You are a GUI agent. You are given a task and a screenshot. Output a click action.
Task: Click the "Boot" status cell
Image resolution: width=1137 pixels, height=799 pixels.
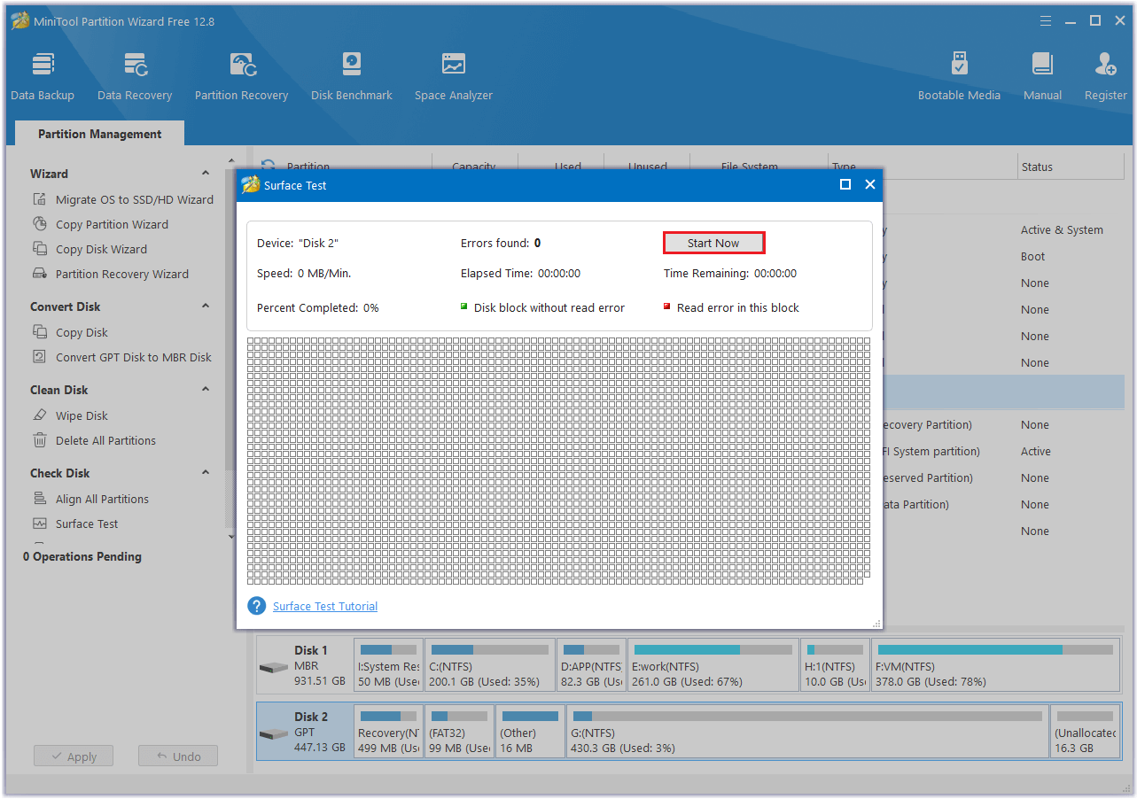[x=1032, y=256]
